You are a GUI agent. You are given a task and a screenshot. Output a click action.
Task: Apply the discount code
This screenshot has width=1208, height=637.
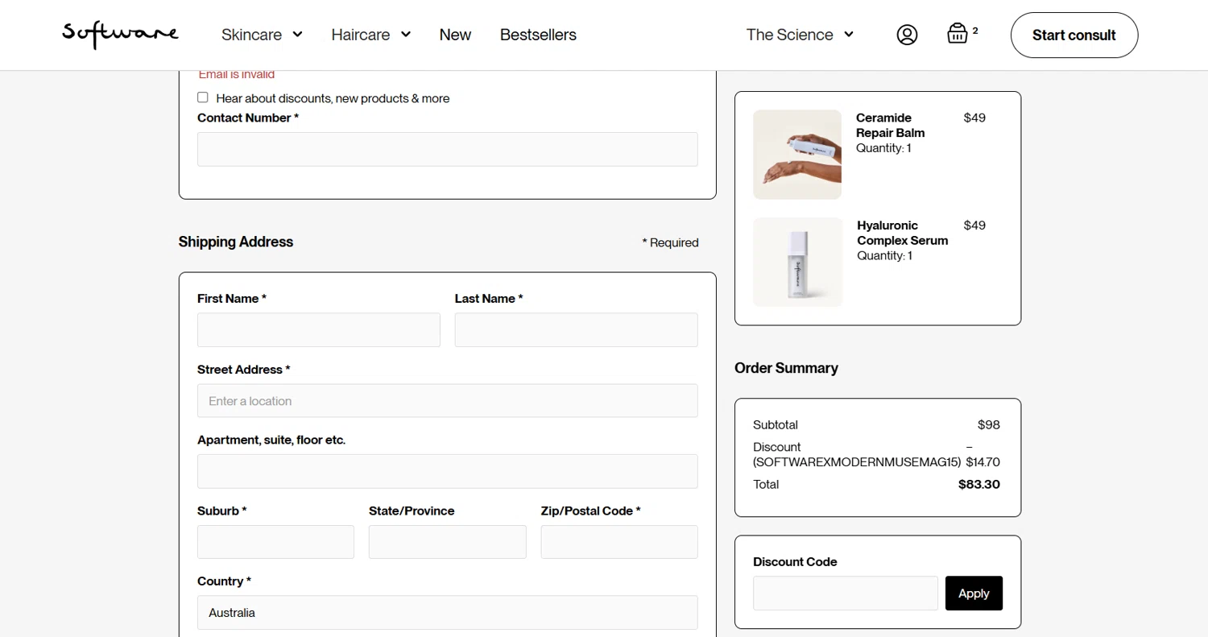[x=974, y=593]
